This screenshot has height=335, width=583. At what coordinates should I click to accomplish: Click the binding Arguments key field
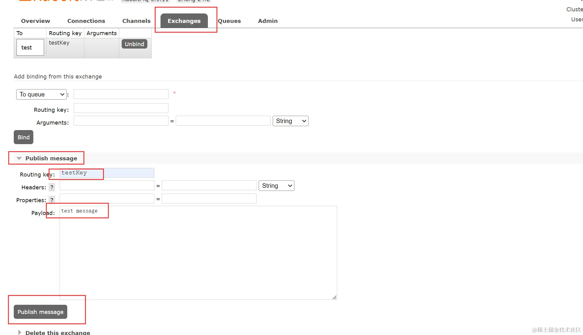[121, 121]
